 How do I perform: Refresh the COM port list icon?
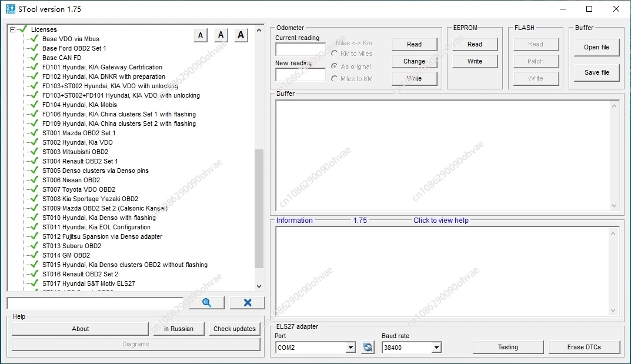[x=368, y=347]
